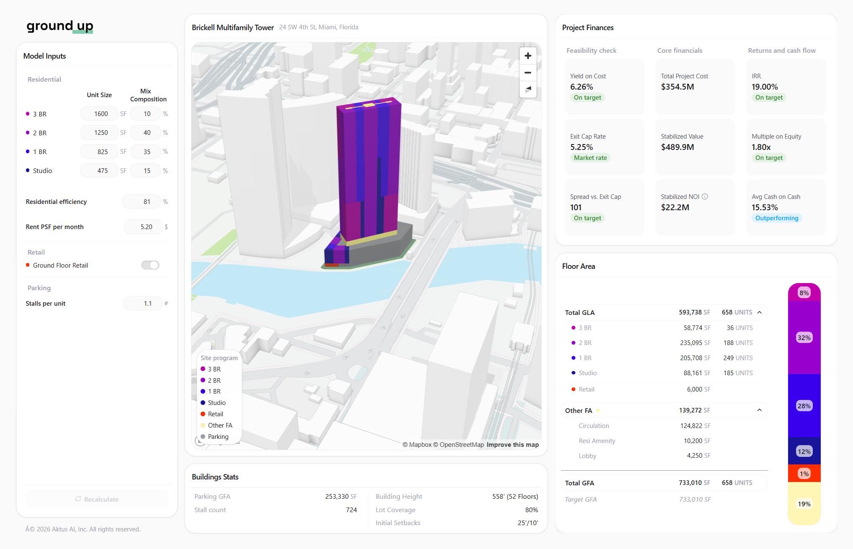Viewport: 853px width, 549px height.
Task: Edit 1 BR unit size field
Action: point(100,152)
